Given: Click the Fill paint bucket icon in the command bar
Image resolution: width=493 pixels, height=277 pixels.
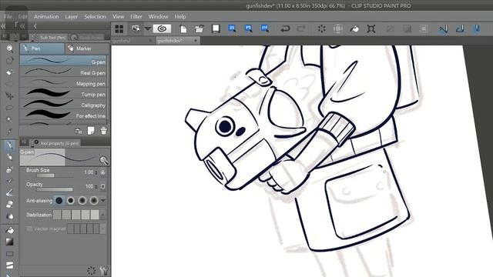Looking at the screenshot, I should (x=354, y=29).
